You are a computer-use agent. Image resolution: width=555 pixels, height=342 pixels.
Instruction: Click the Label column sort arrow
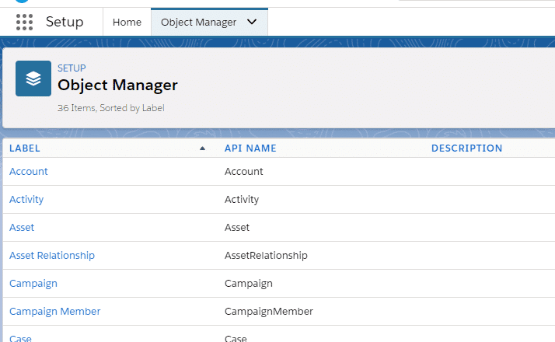pyautogui.click(x=202, y=148)
